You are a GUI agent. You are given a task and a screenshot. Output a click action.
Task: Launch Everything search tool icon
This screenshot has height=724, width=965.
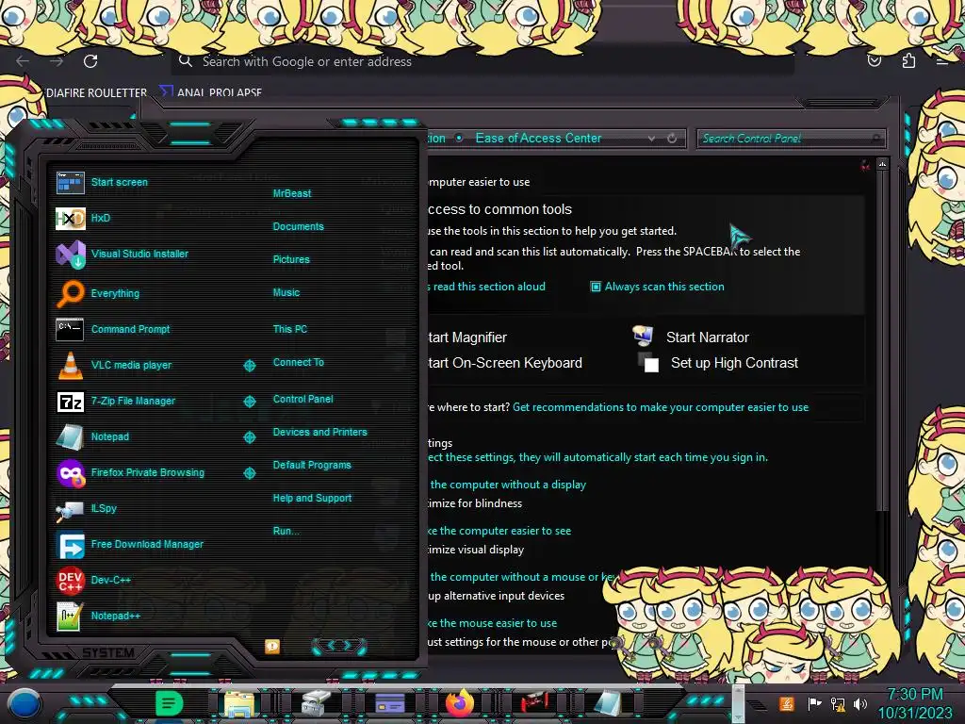click(x=70, y=294)
